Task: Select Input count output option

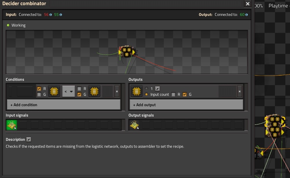Action: tap(146, 94)
